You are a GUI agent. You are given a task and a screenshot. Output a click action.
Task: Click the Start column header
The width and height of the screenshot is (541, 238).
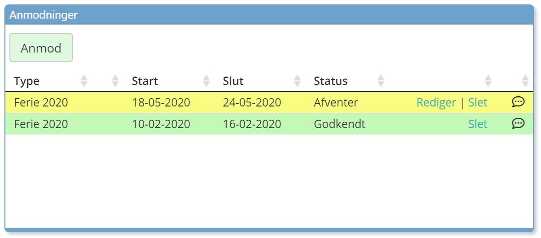tap(145, 81)
